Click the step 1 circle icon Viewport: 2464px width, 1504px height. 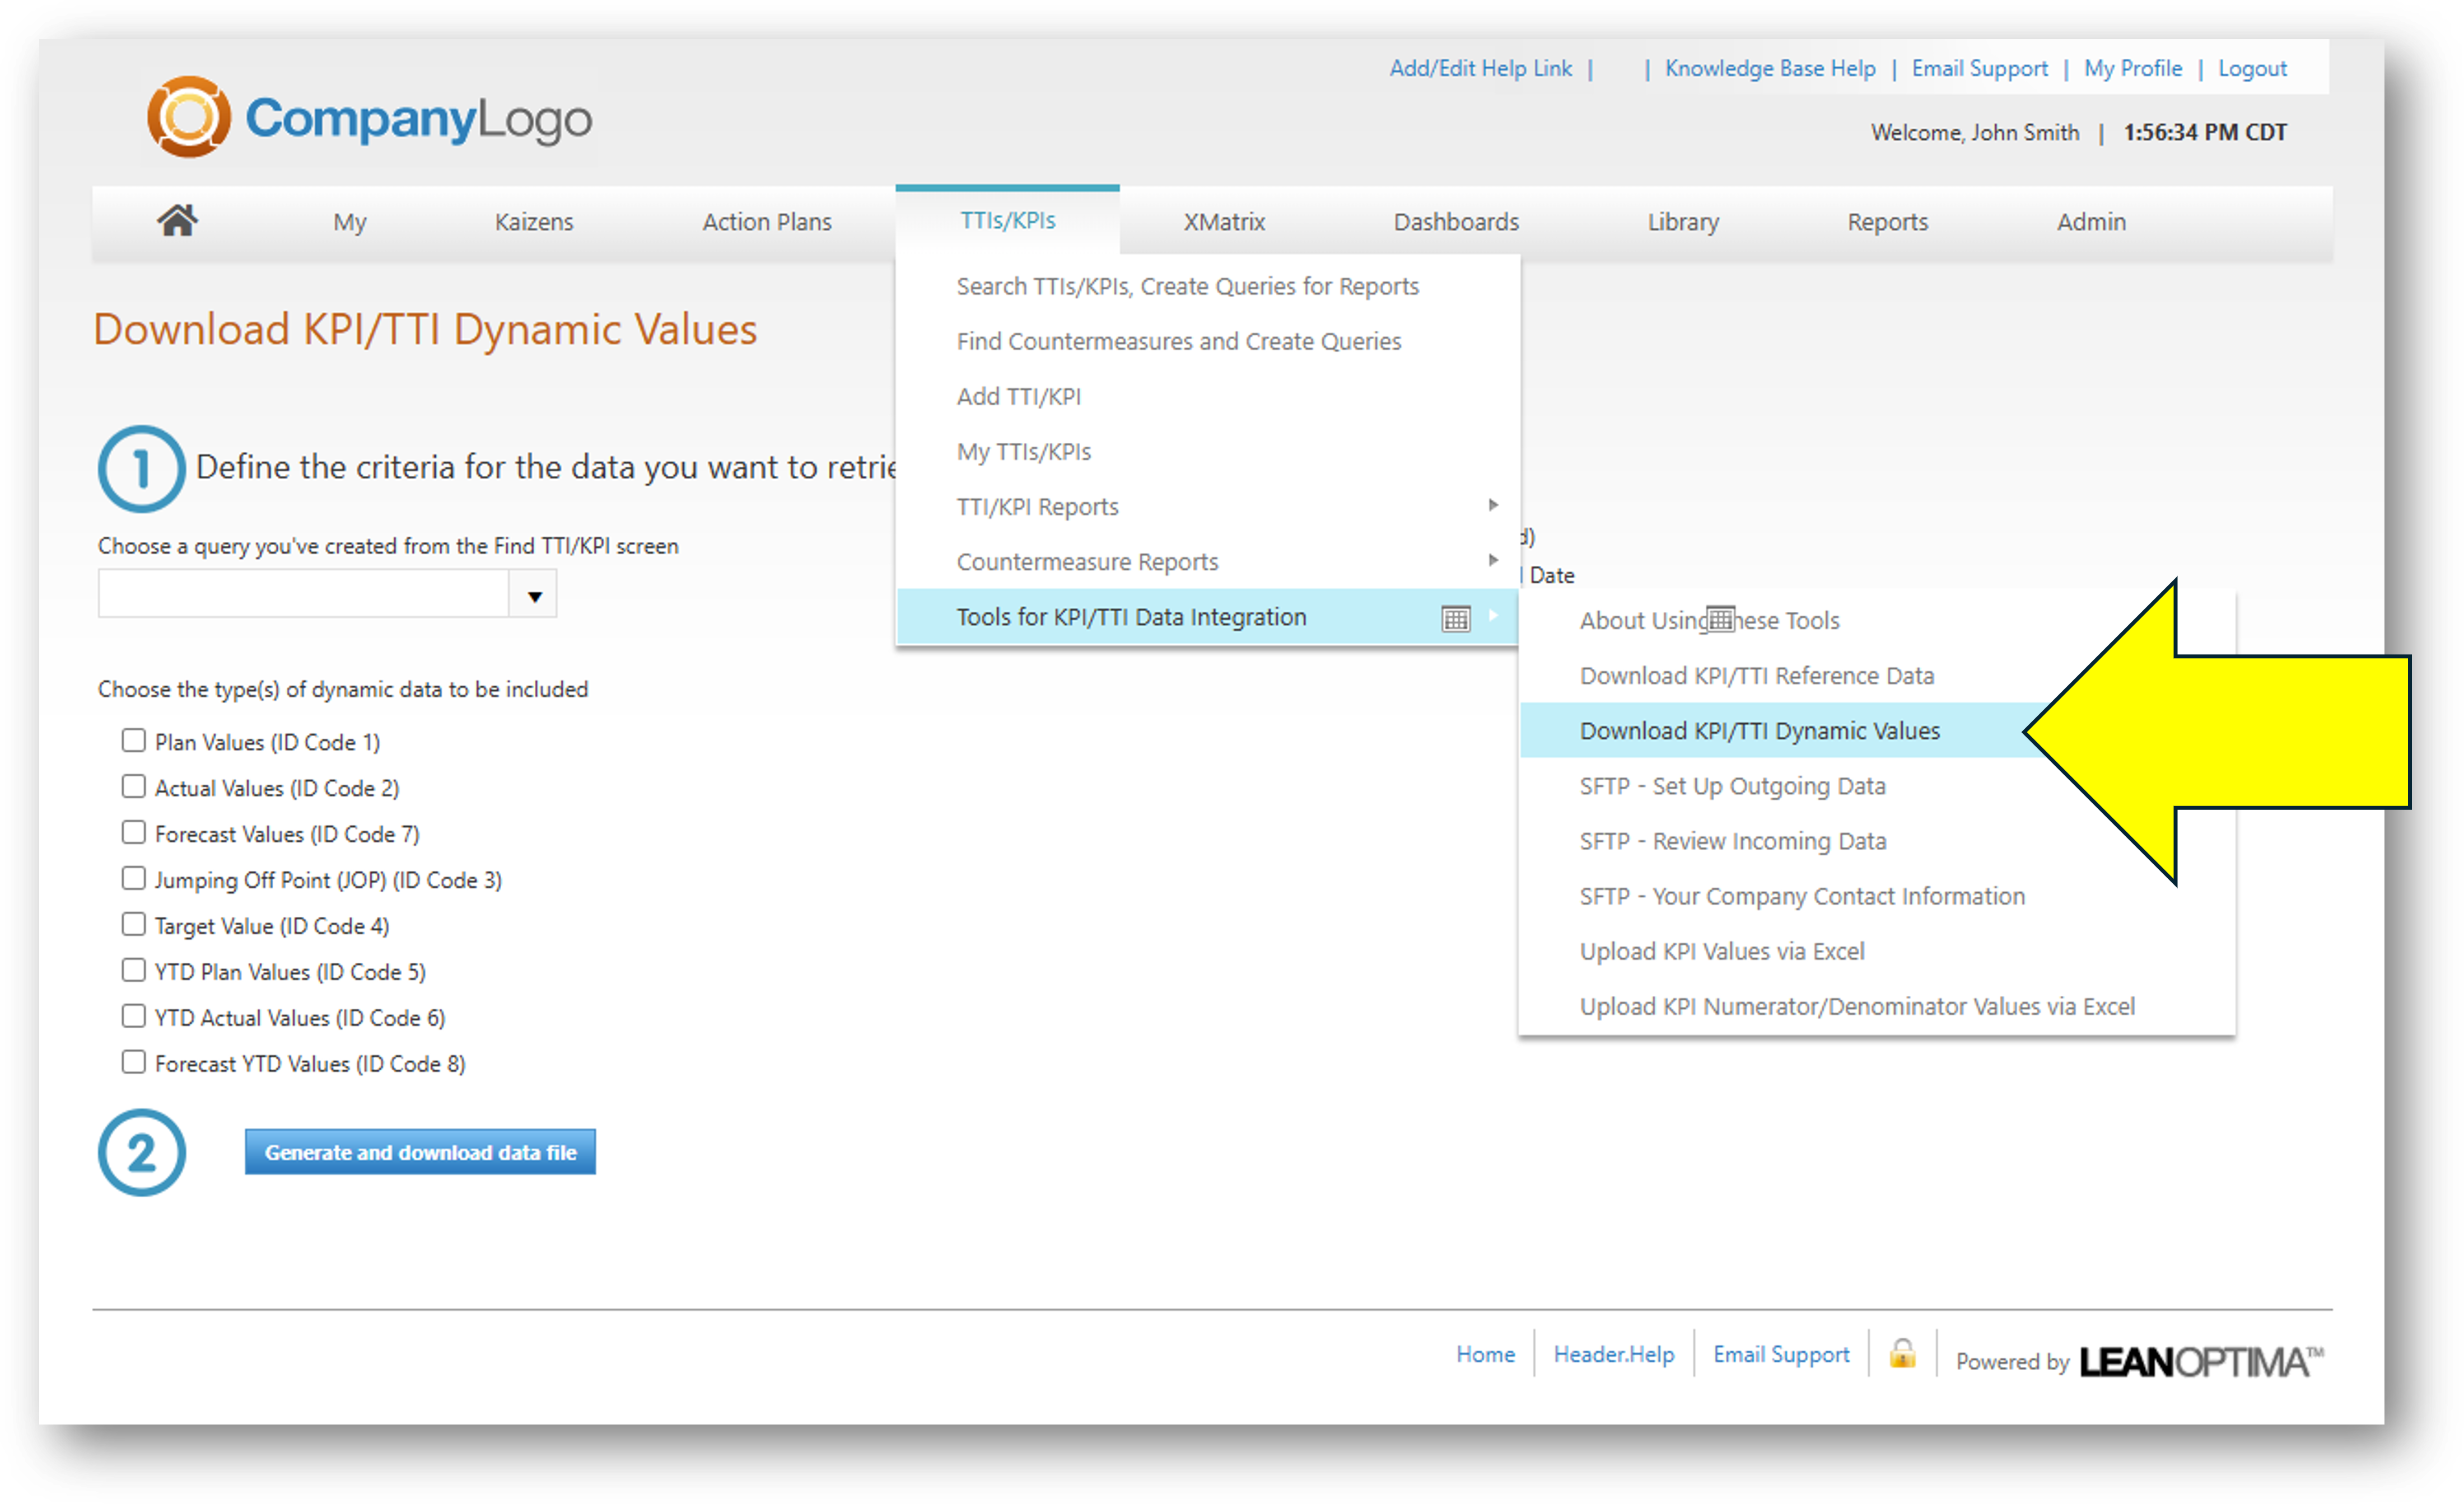tap(141, 468)
